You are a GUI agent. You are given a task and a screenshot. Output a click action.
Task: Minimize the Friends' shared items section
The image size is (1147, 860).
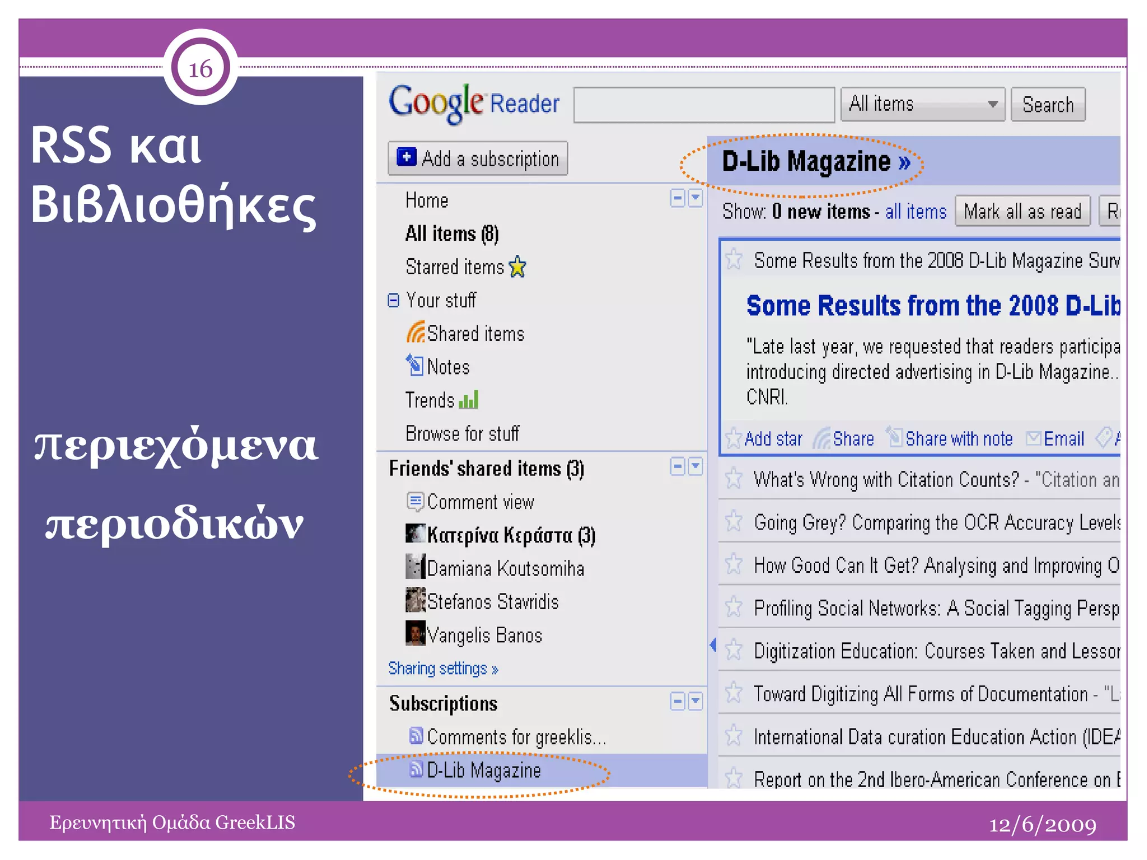click(x=678, y=466)
